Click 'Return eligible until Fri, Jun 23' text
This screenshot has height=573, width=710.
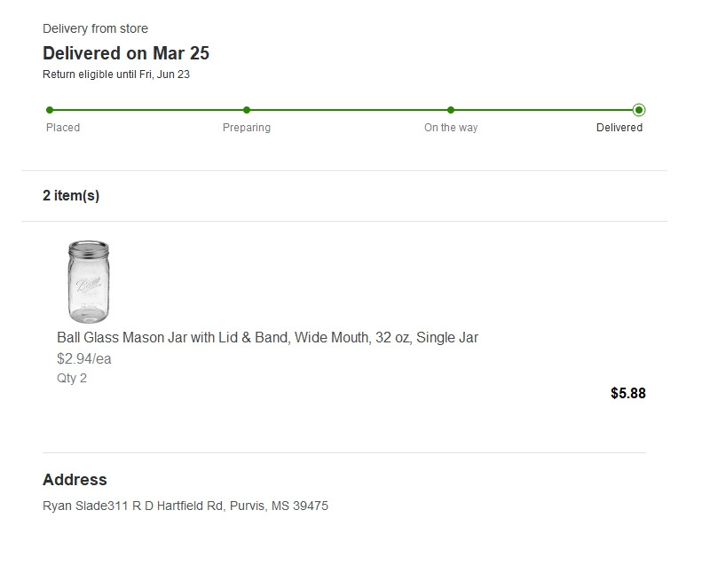pyautogui.click(x=116, y=75)
